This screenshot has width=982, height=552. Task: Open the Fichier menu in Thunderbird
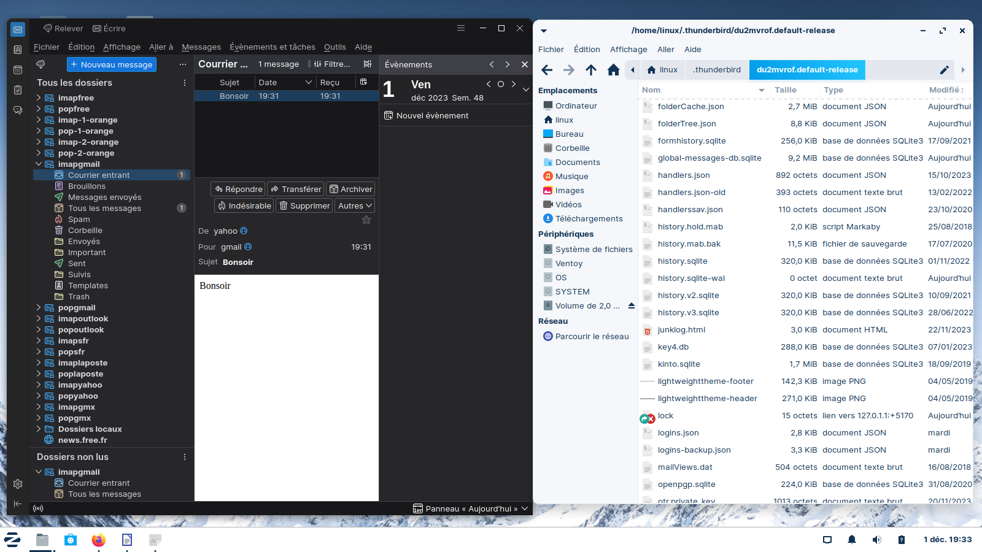point(47,47)
